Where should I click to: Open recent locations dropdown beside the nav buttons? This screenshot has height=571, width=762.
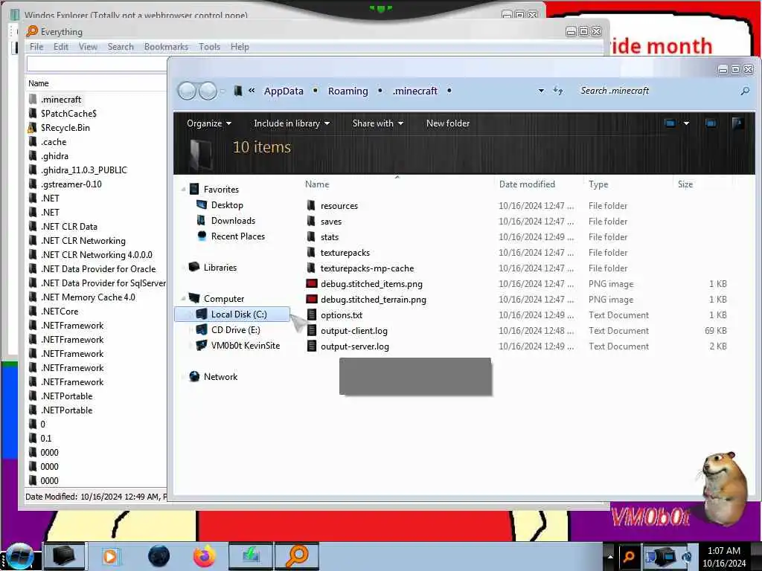tap(223, 91)
